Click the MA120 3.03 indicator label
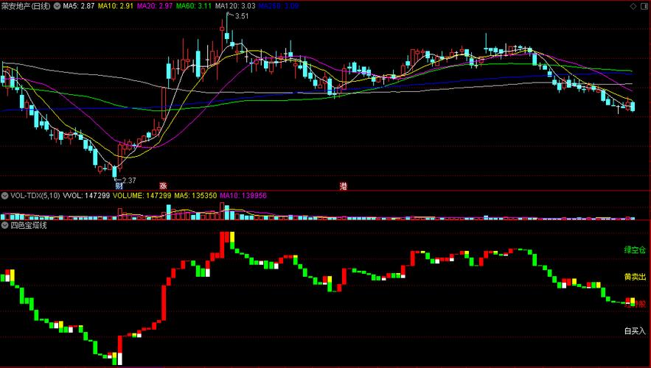This screenshot has height=368, width=651. [x=236, y=5]
